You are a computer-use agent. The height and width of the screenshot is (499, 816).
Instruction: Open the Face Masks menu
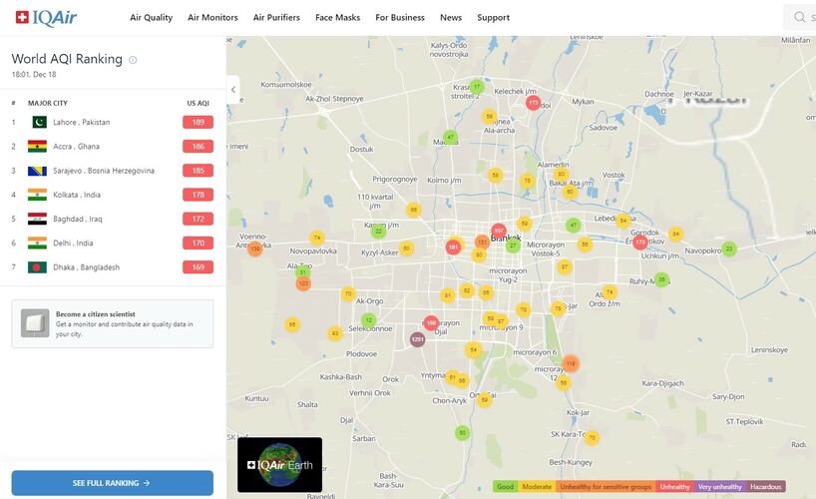click(x=337, y=18)
